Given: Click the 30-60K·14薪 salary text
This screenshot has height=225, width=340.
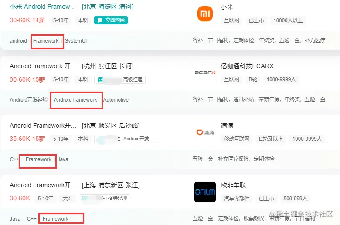Looking at the screenshot, I should coord(27,20).
